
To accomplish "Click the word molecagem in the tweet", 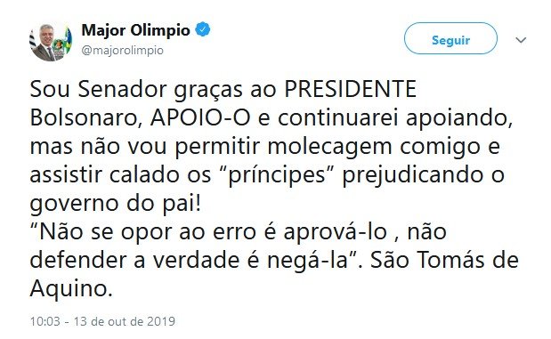I will [x=329, y=148].
